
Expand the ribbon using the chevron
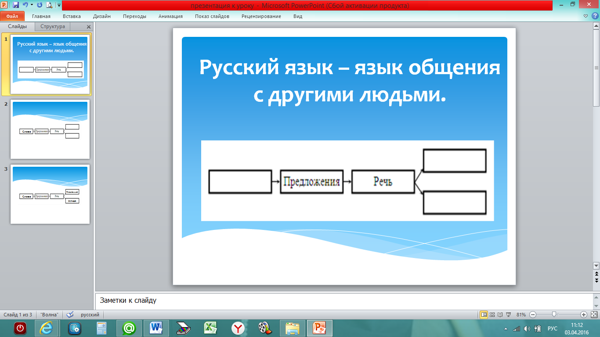(586, 16)
